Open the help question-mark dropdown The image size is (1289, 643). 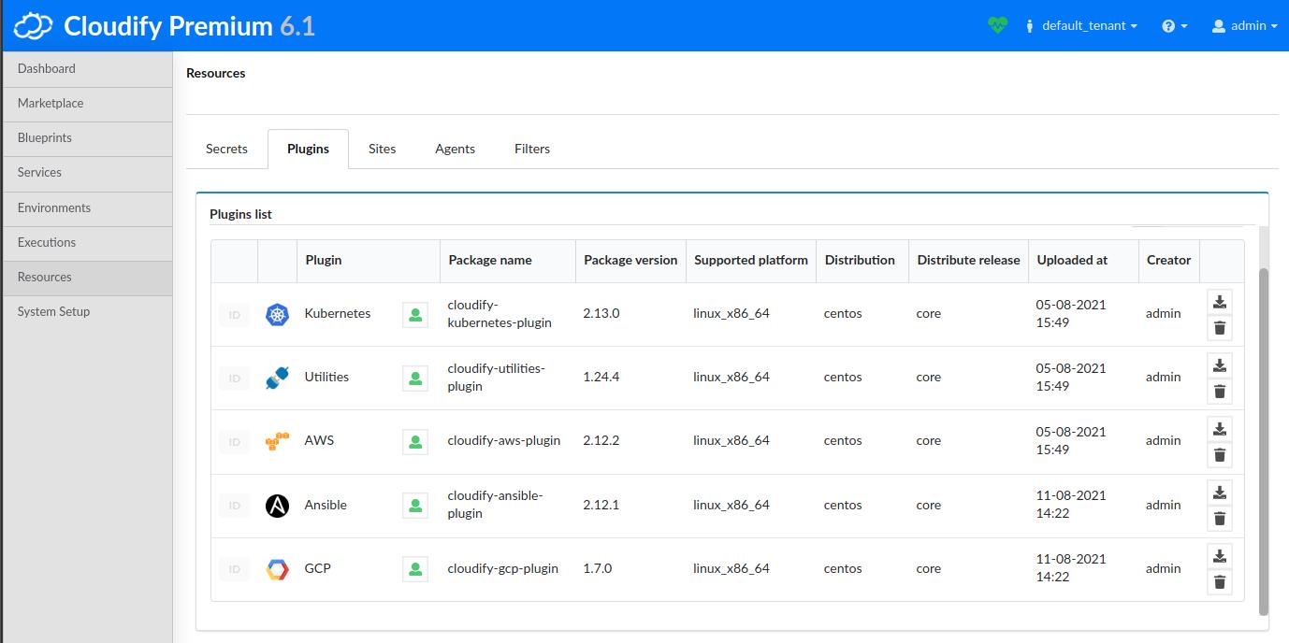coord(1174,25)
